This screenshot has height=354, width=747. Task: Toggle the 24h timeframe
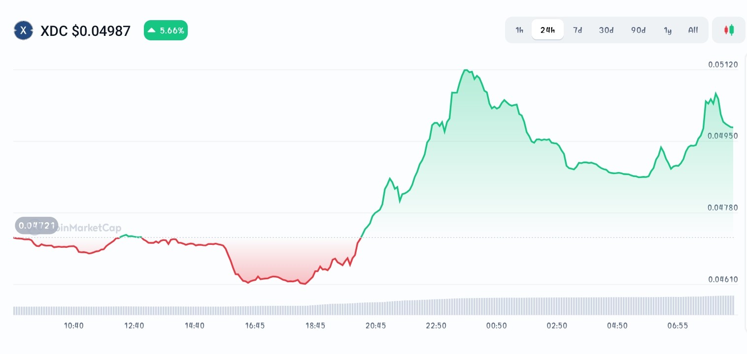tap(547, 30)
